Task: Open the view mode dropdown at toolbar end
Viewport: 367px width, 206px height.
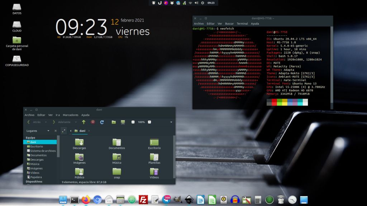Action: pyautogui.click(x=172, y=122)
